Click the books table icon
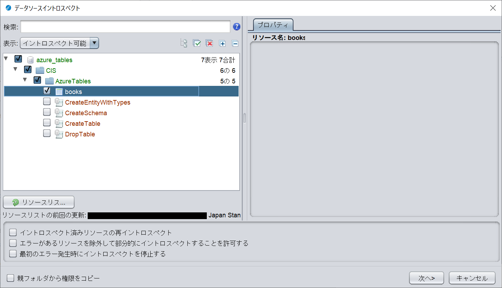 [x=59, y=92]
